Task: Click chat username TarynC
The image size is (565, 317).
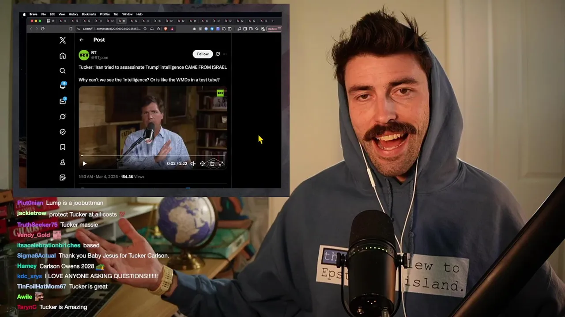Action: 26,307
